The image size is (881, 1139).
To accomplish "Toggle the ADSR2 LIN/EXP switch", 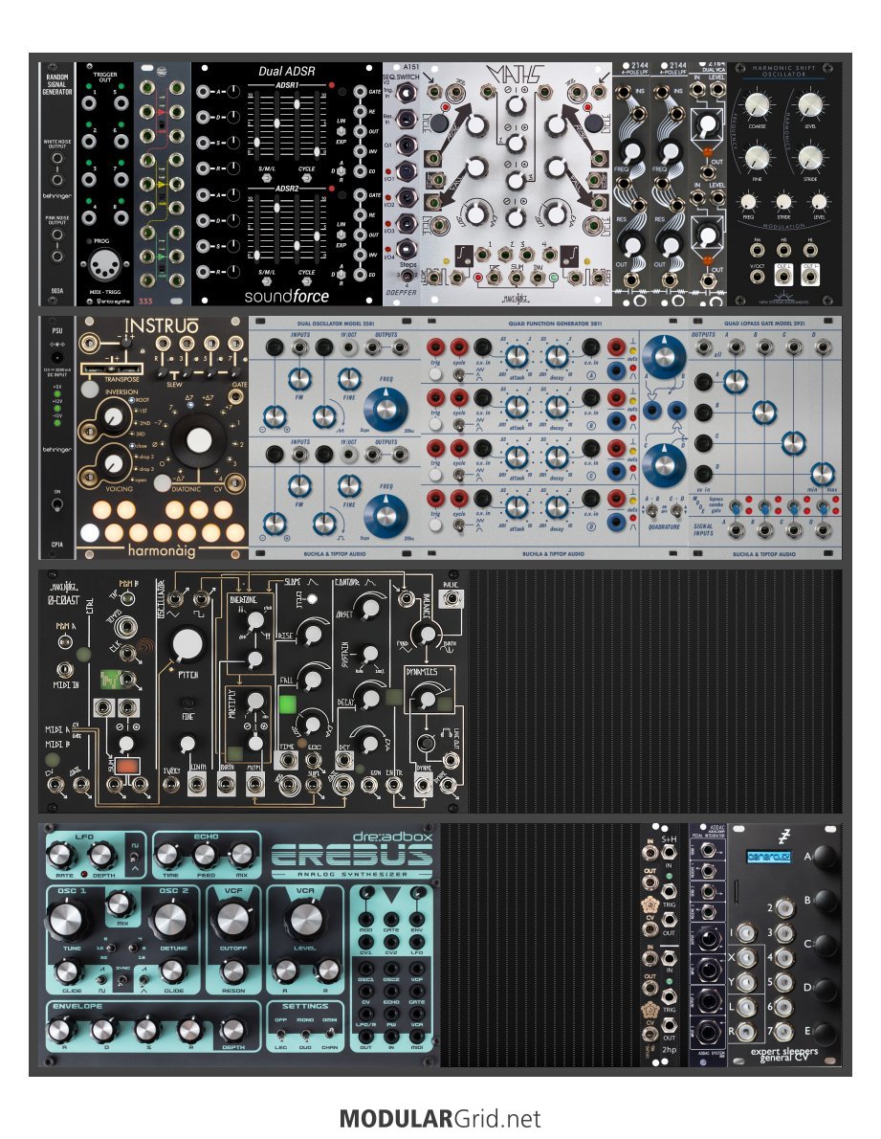I will [341, 234].
